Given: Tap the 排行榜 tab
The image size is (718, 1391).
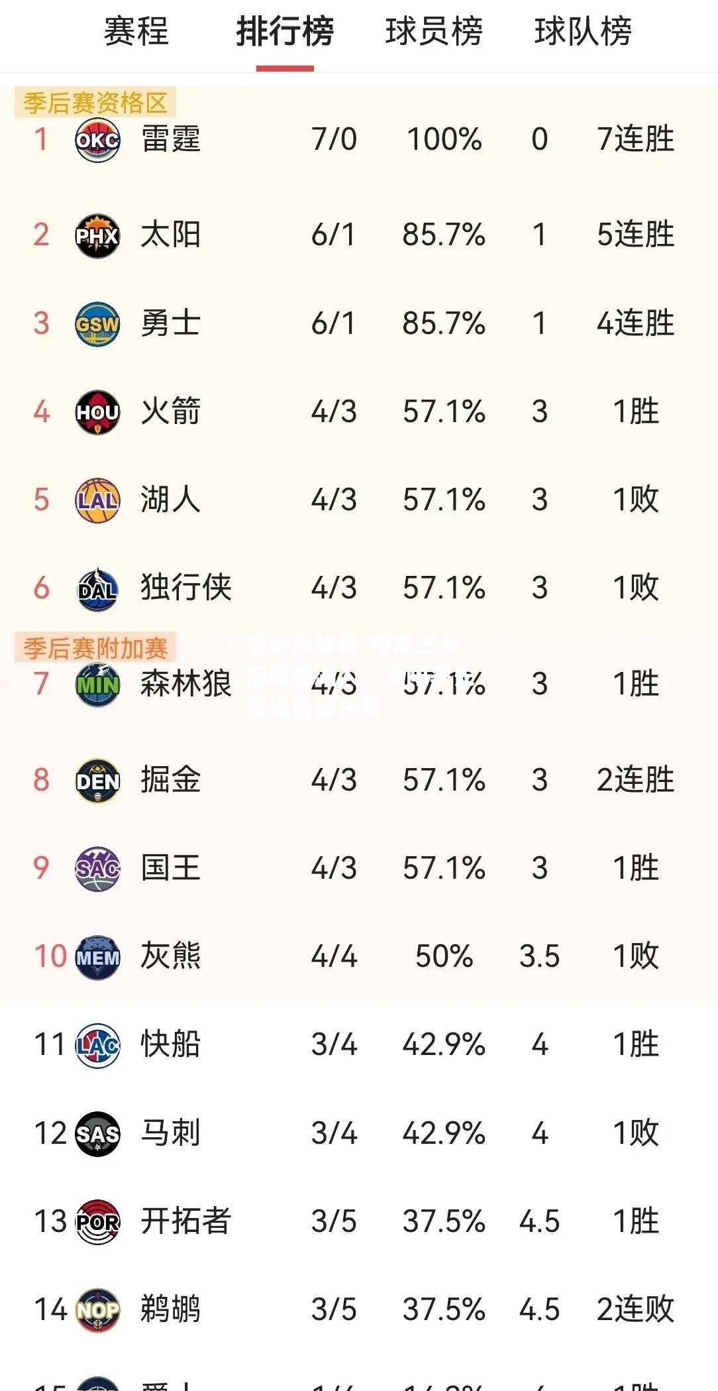Looking at the screenshot, I should [x=285, y=32].
